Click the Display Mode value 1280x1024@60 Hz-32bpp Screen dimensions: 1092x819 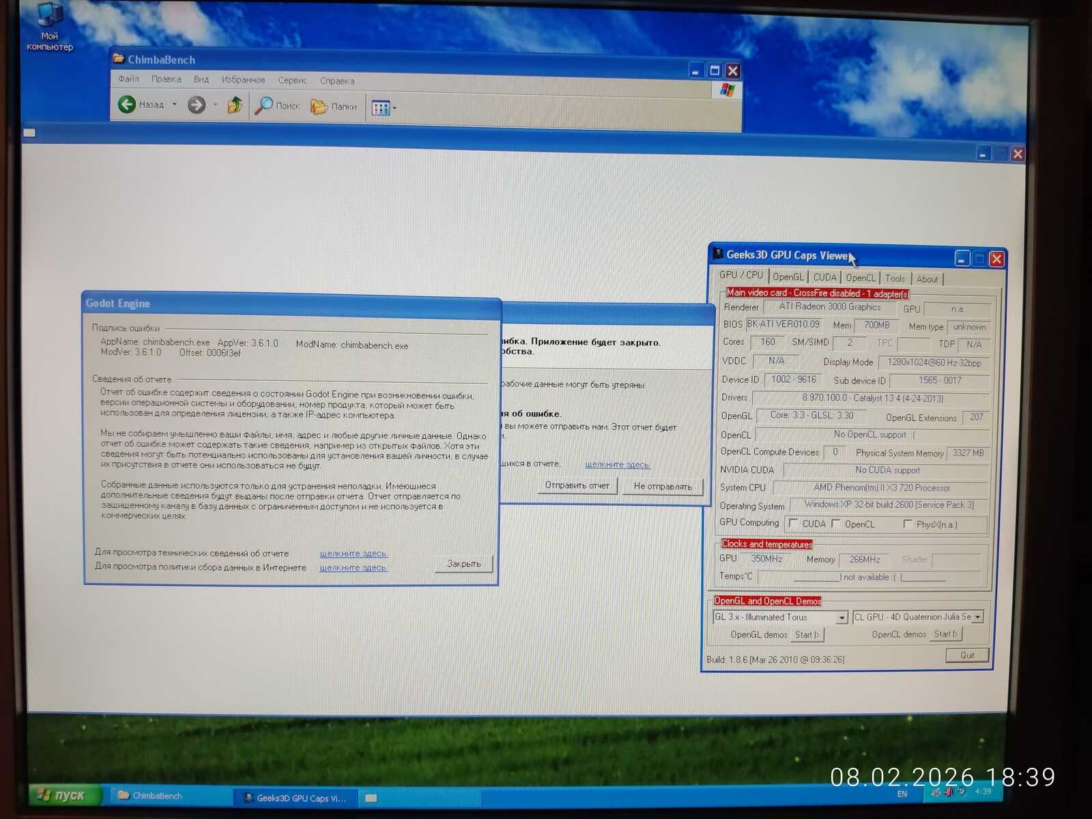click(x=934, y=362)
